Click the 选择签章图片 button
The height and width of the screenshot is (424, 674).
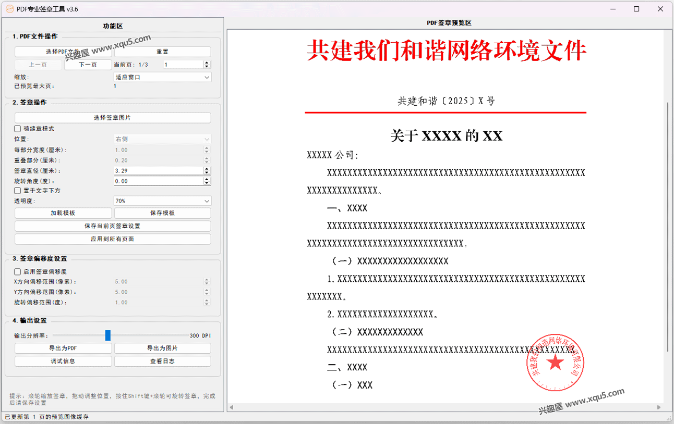point(113,118)
